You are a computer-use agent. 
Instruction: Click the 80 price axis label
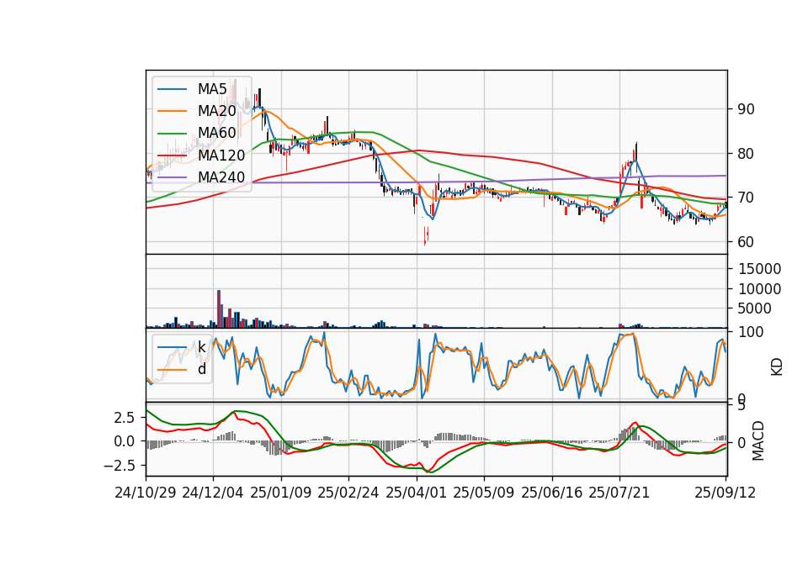coord(746,153)
